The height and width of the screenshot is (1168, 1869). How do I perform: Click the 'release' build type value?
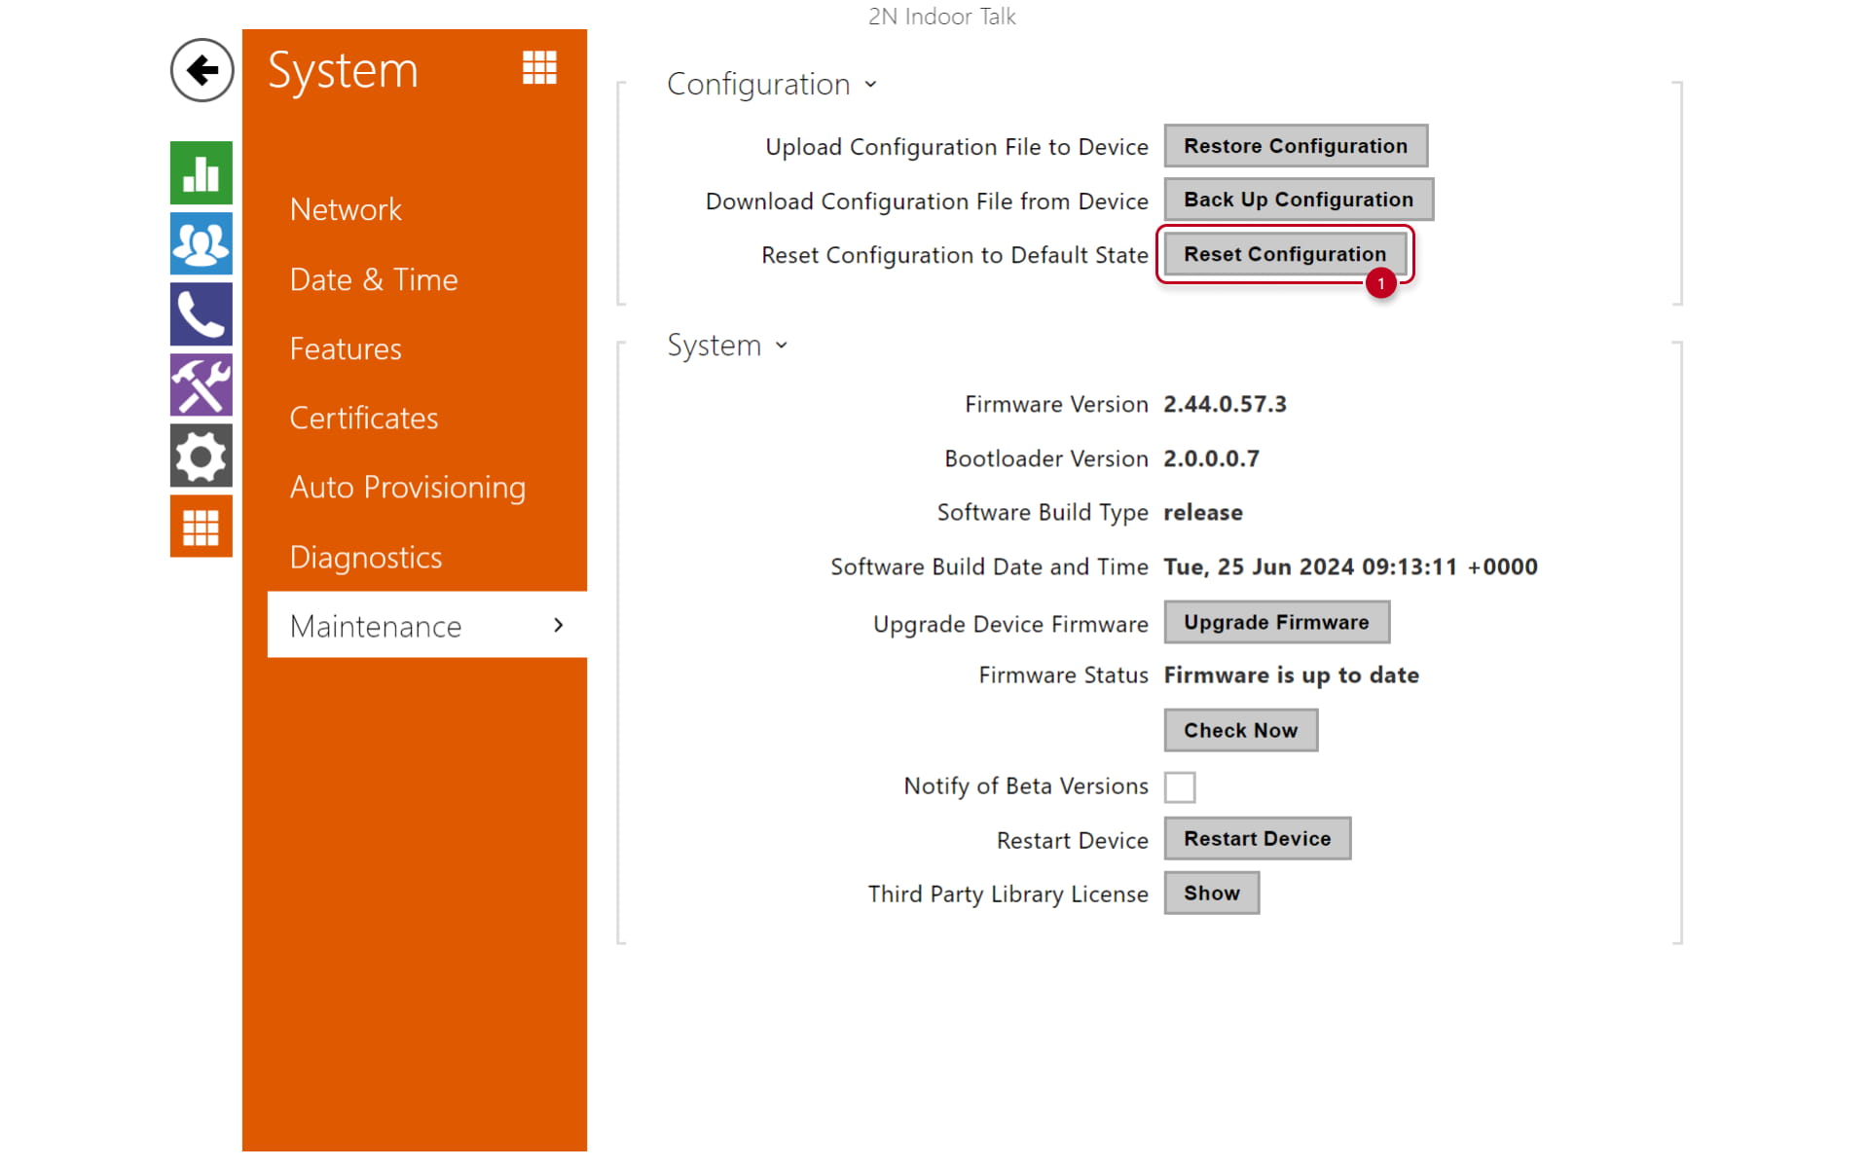[1202, 512]
